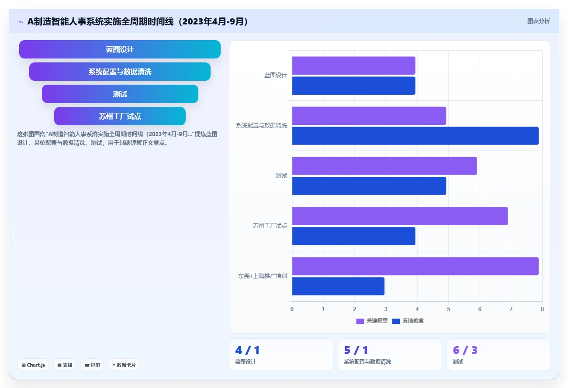Click the 蓝图设计 y-axis label in chart

click(x=276, y=75)
